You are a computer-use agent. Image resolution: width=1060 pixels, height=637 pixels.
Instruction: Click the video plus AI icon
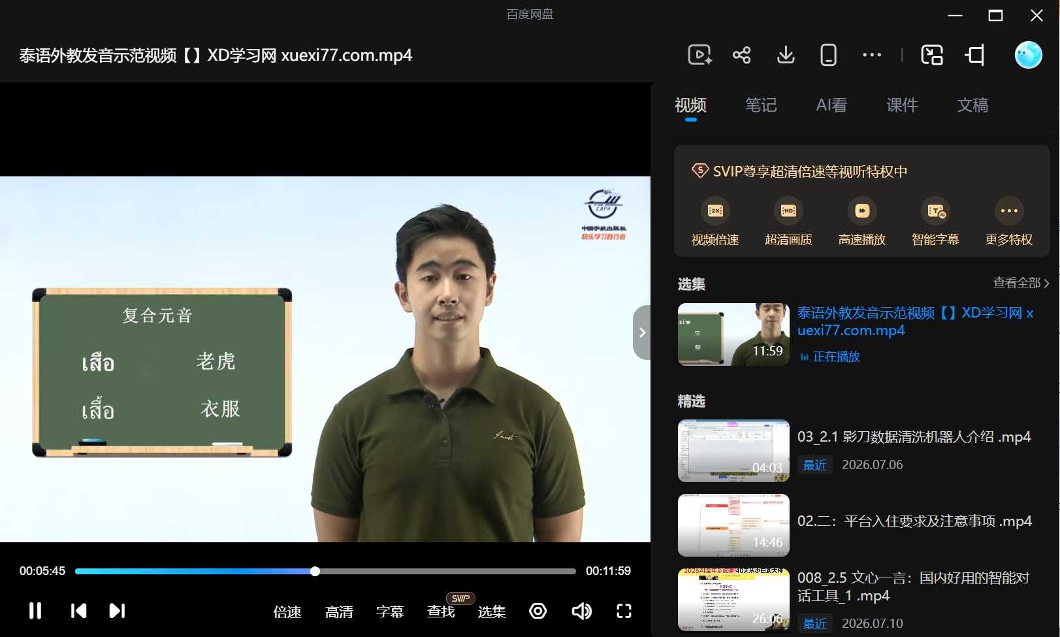point(699,55)
